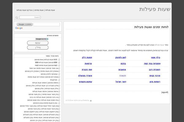Click the page icon beside the בנק U row
Image resolution: width=184 pixels, height=122 pixels.
[x=59, y=103]
